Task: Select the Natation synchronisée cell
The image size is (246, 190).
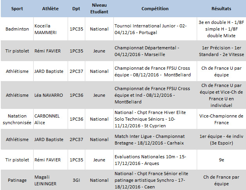Action: click(17, 119)
